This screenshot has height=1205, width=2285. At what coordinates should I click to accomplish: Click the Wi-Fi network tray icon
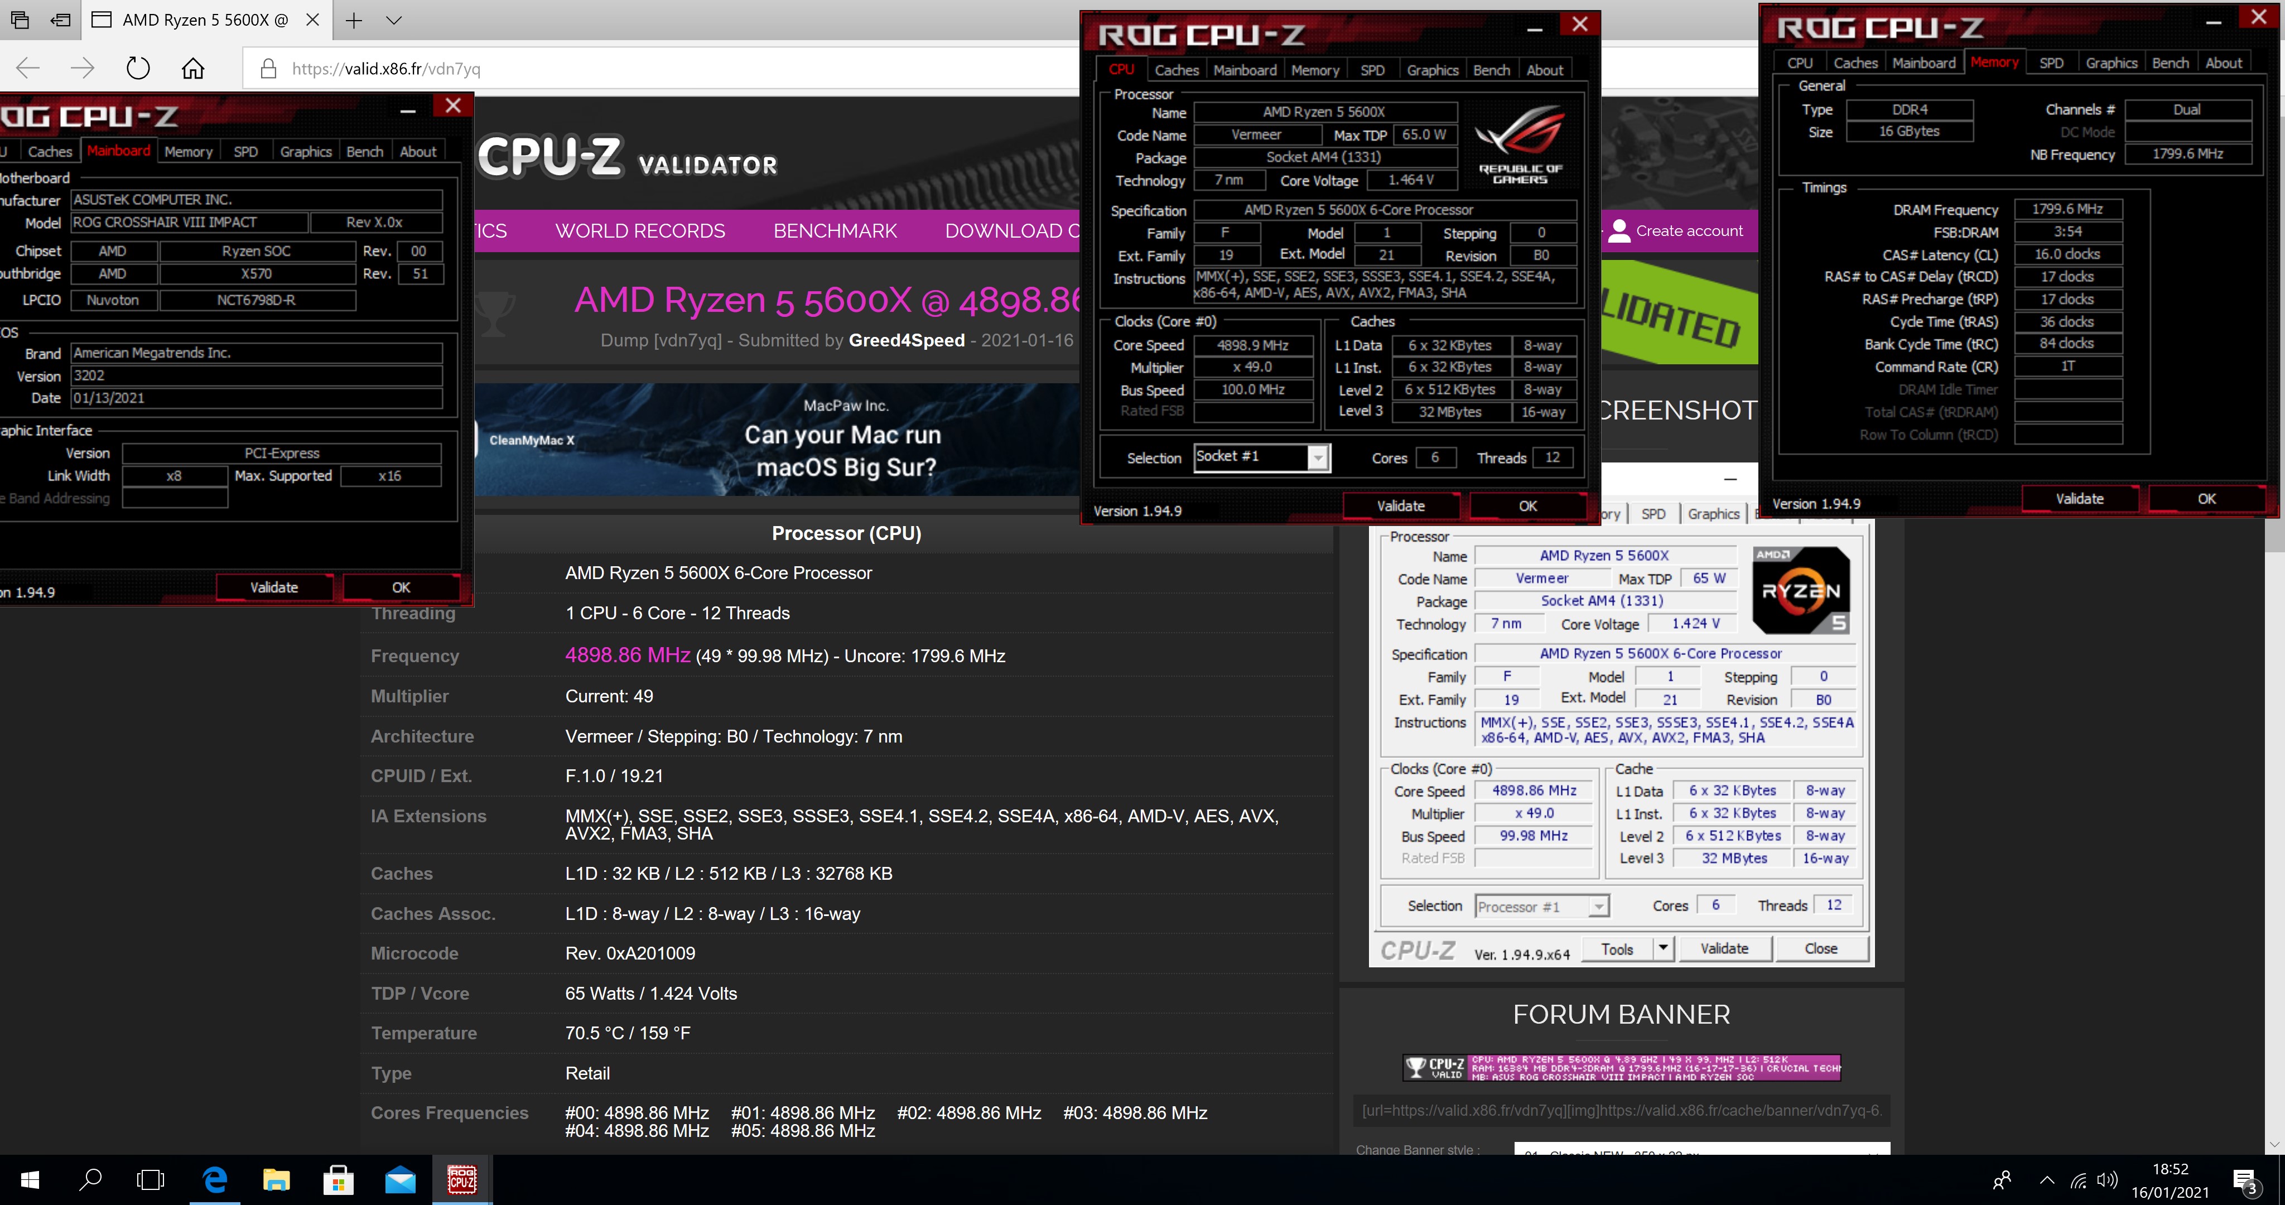[2077, 1180]
